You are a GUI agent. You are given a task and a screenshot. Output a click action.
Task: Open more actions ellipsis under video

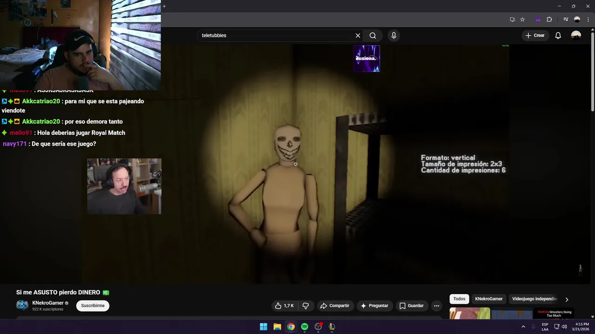pyautogui.click(x=436, y=306)
